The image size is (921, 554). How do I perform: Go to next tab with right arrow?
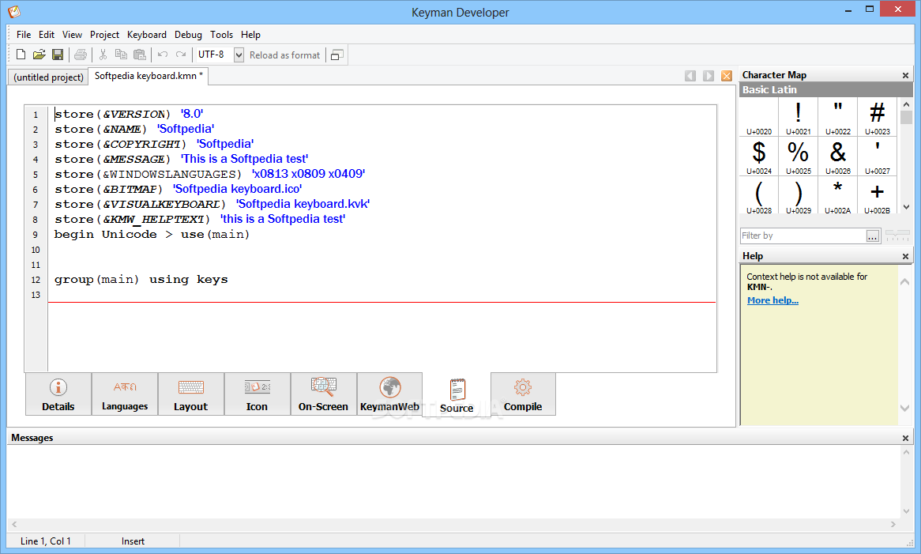[709, 76]
